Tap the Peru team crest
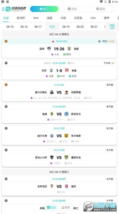The width and height of the screenshot is (119, 214). click(67, 71)
